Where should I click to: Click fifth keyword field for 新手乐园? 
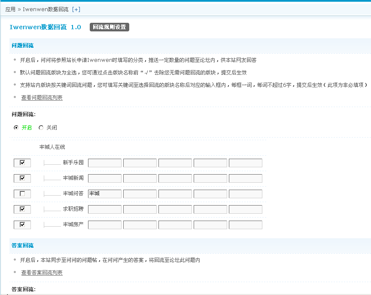pos(246,163)
